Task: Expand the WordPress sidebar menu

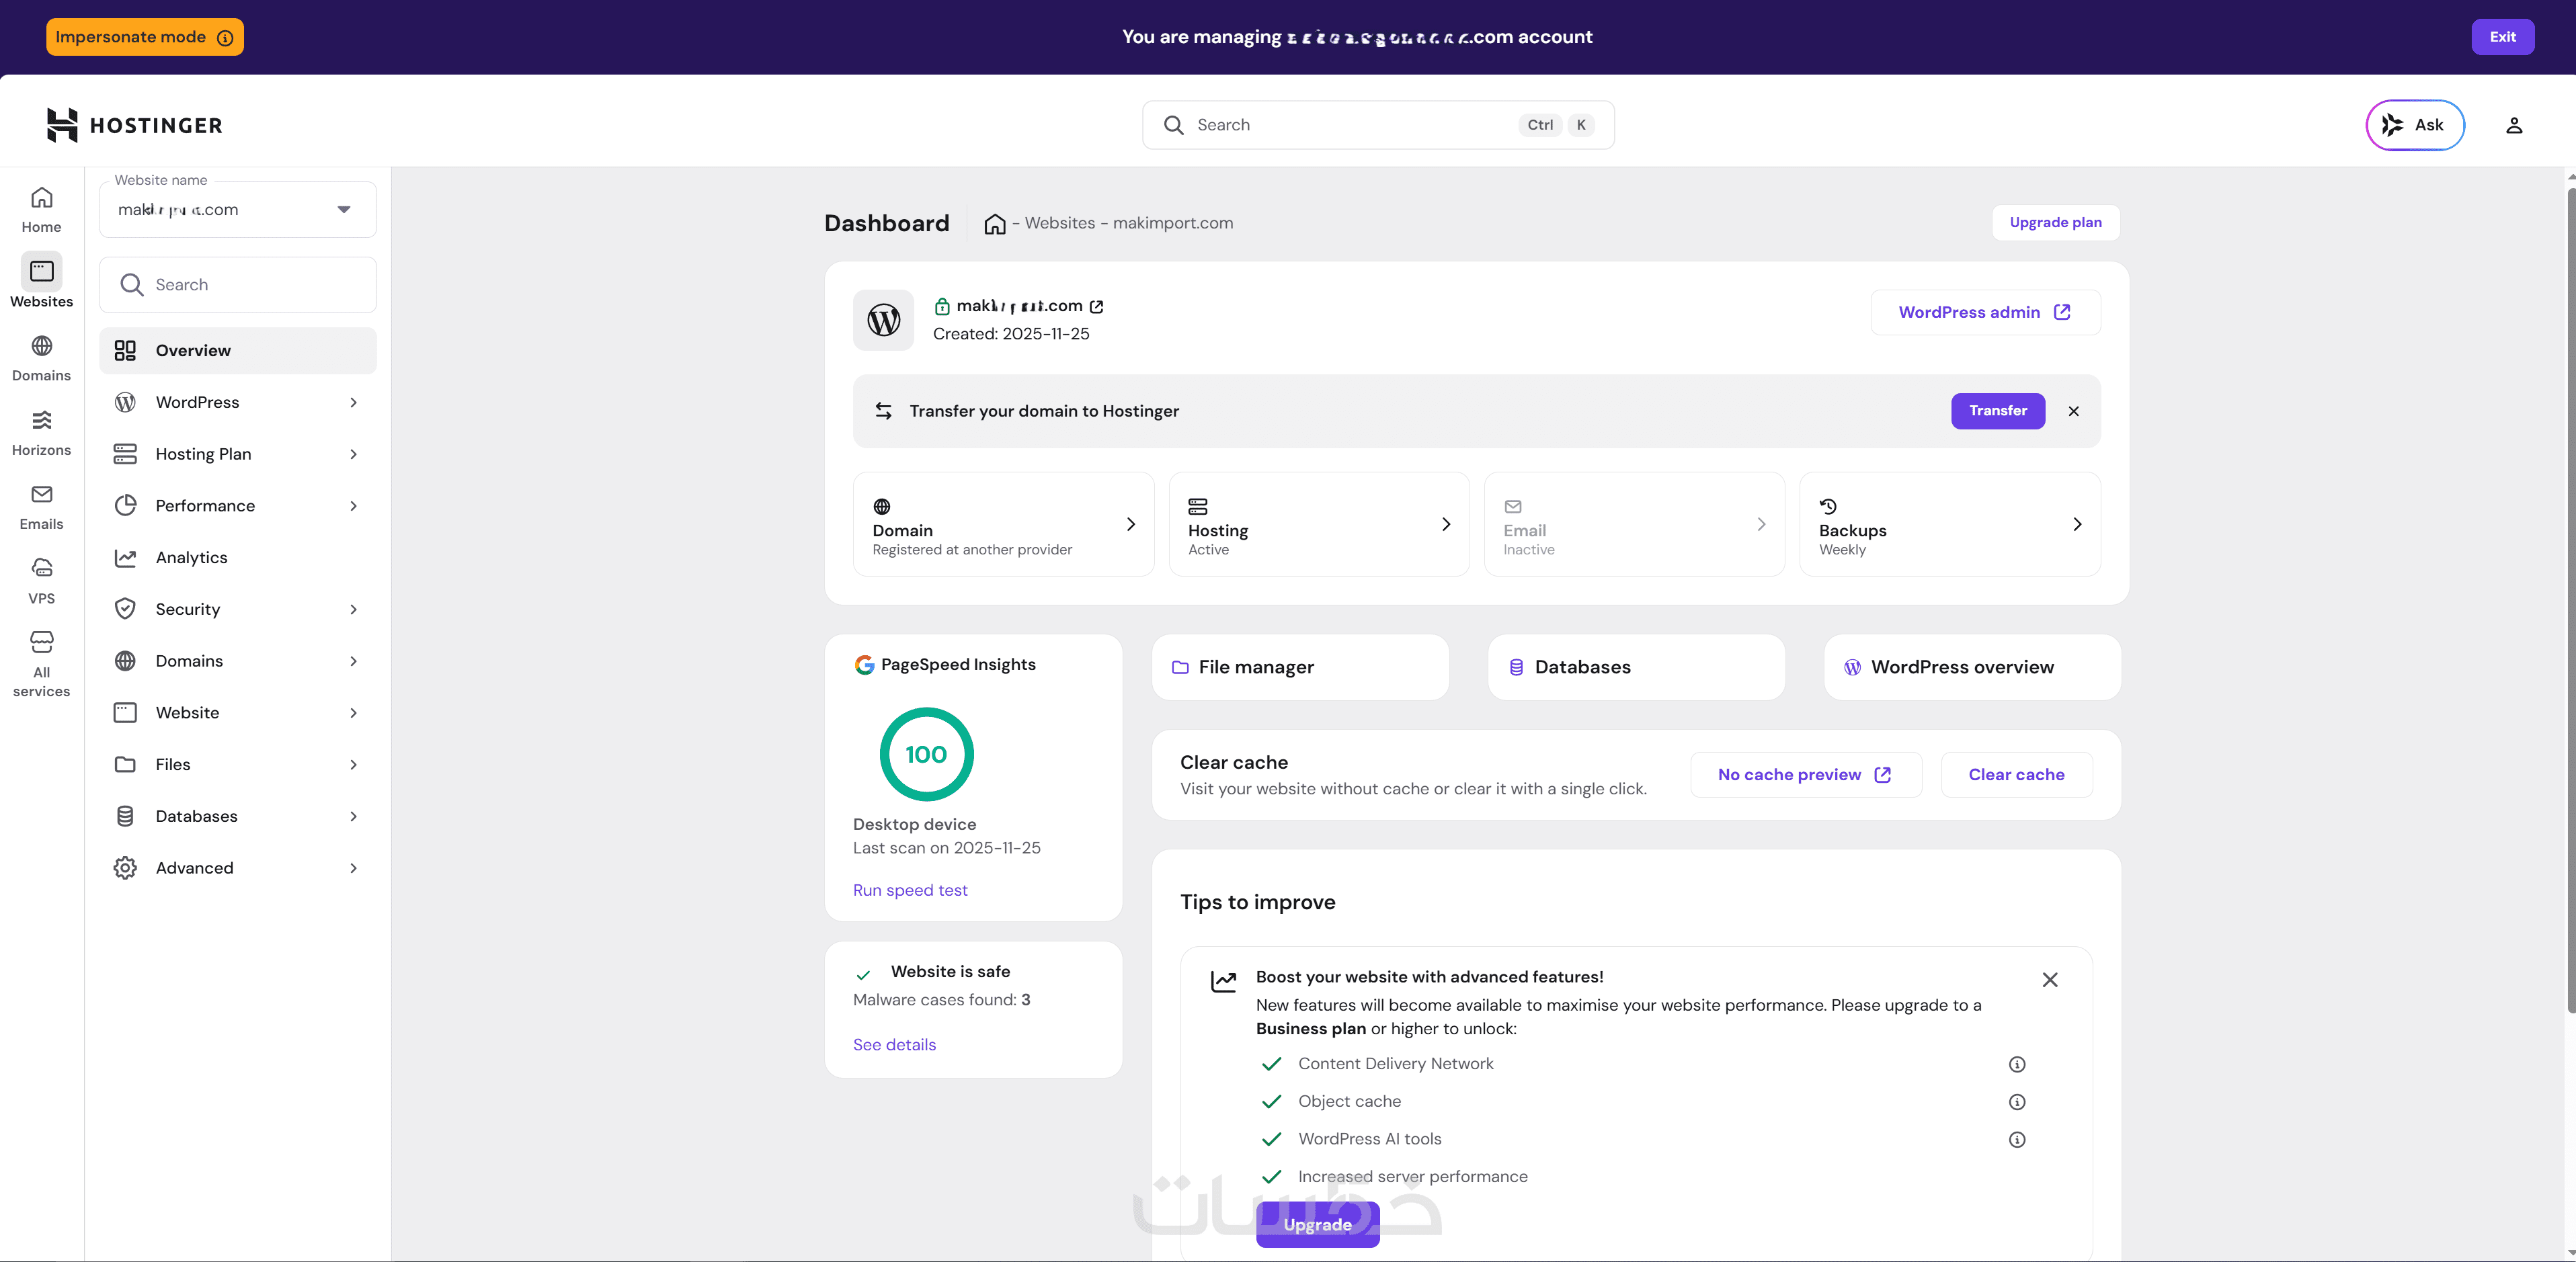Action: click(238, 402)
